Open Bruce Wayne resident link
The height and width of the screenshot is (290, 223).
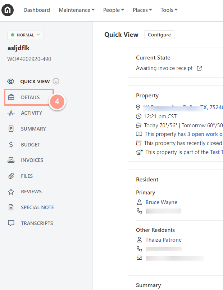pyautogui.click(x=161, y=202)
